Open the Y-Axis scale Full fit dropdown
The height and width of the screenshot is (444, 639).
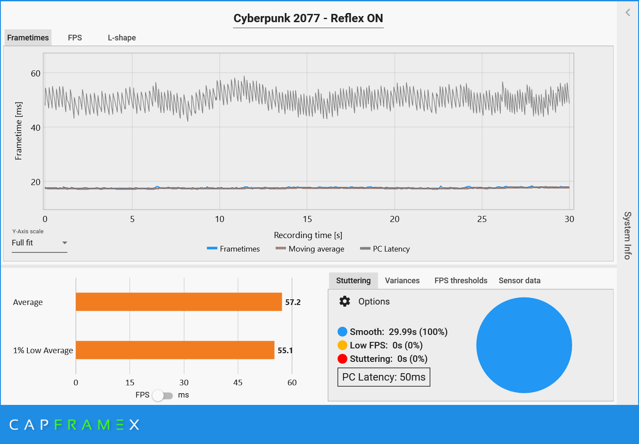coord(39,243)
